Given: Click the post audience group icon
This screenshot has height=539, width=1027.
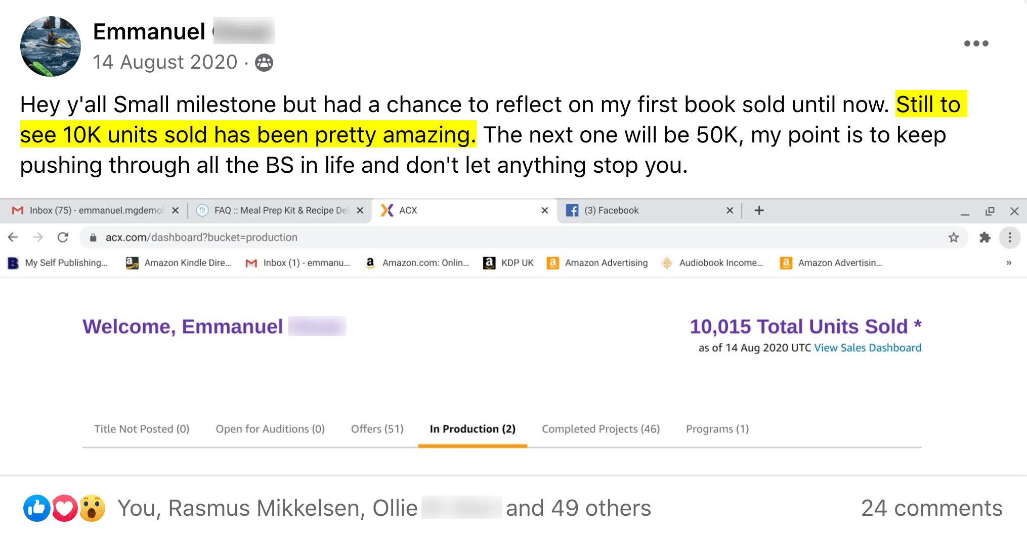Looking at the screenshot, I should (x=264, y=63).
